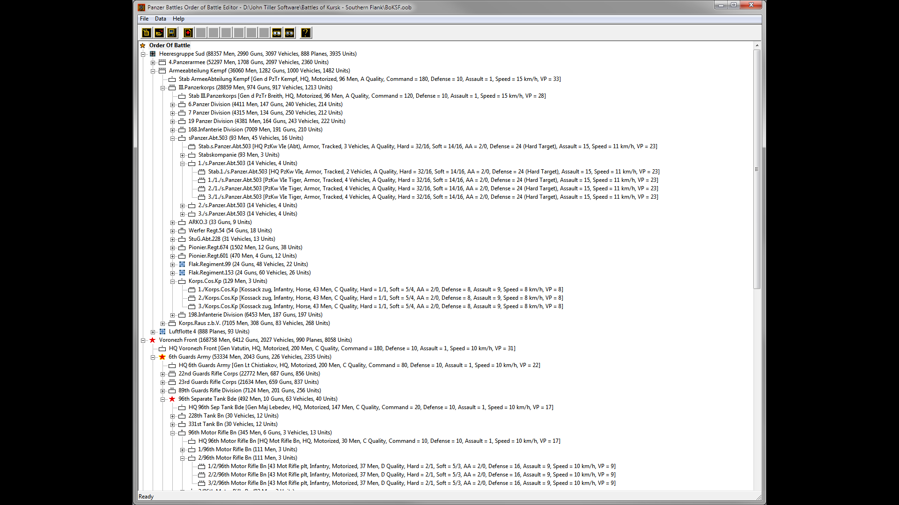This screenshot has height=505, width=899.
Task: Collapse the sPanzer.Abt.503 branch
Action: (173, 138)
